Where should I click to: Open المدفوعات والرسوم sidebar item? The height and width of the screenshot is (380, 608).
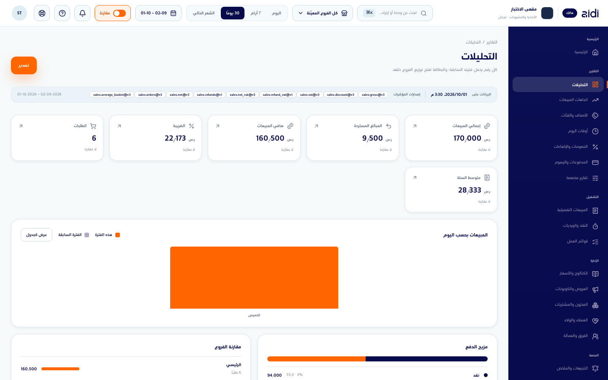[558, 163]
